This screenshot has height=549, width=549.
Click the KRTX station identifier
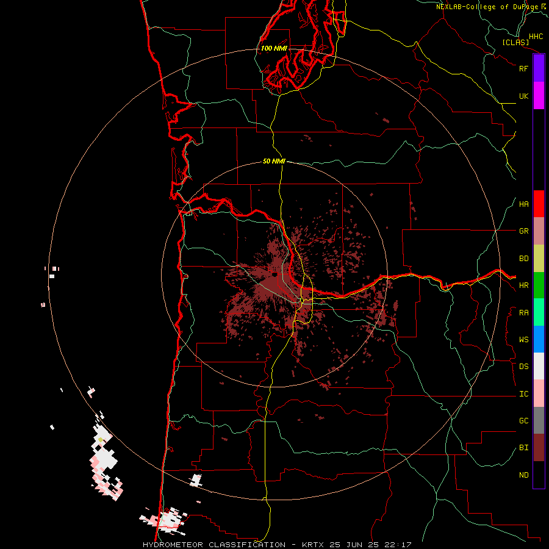(314, 545)
